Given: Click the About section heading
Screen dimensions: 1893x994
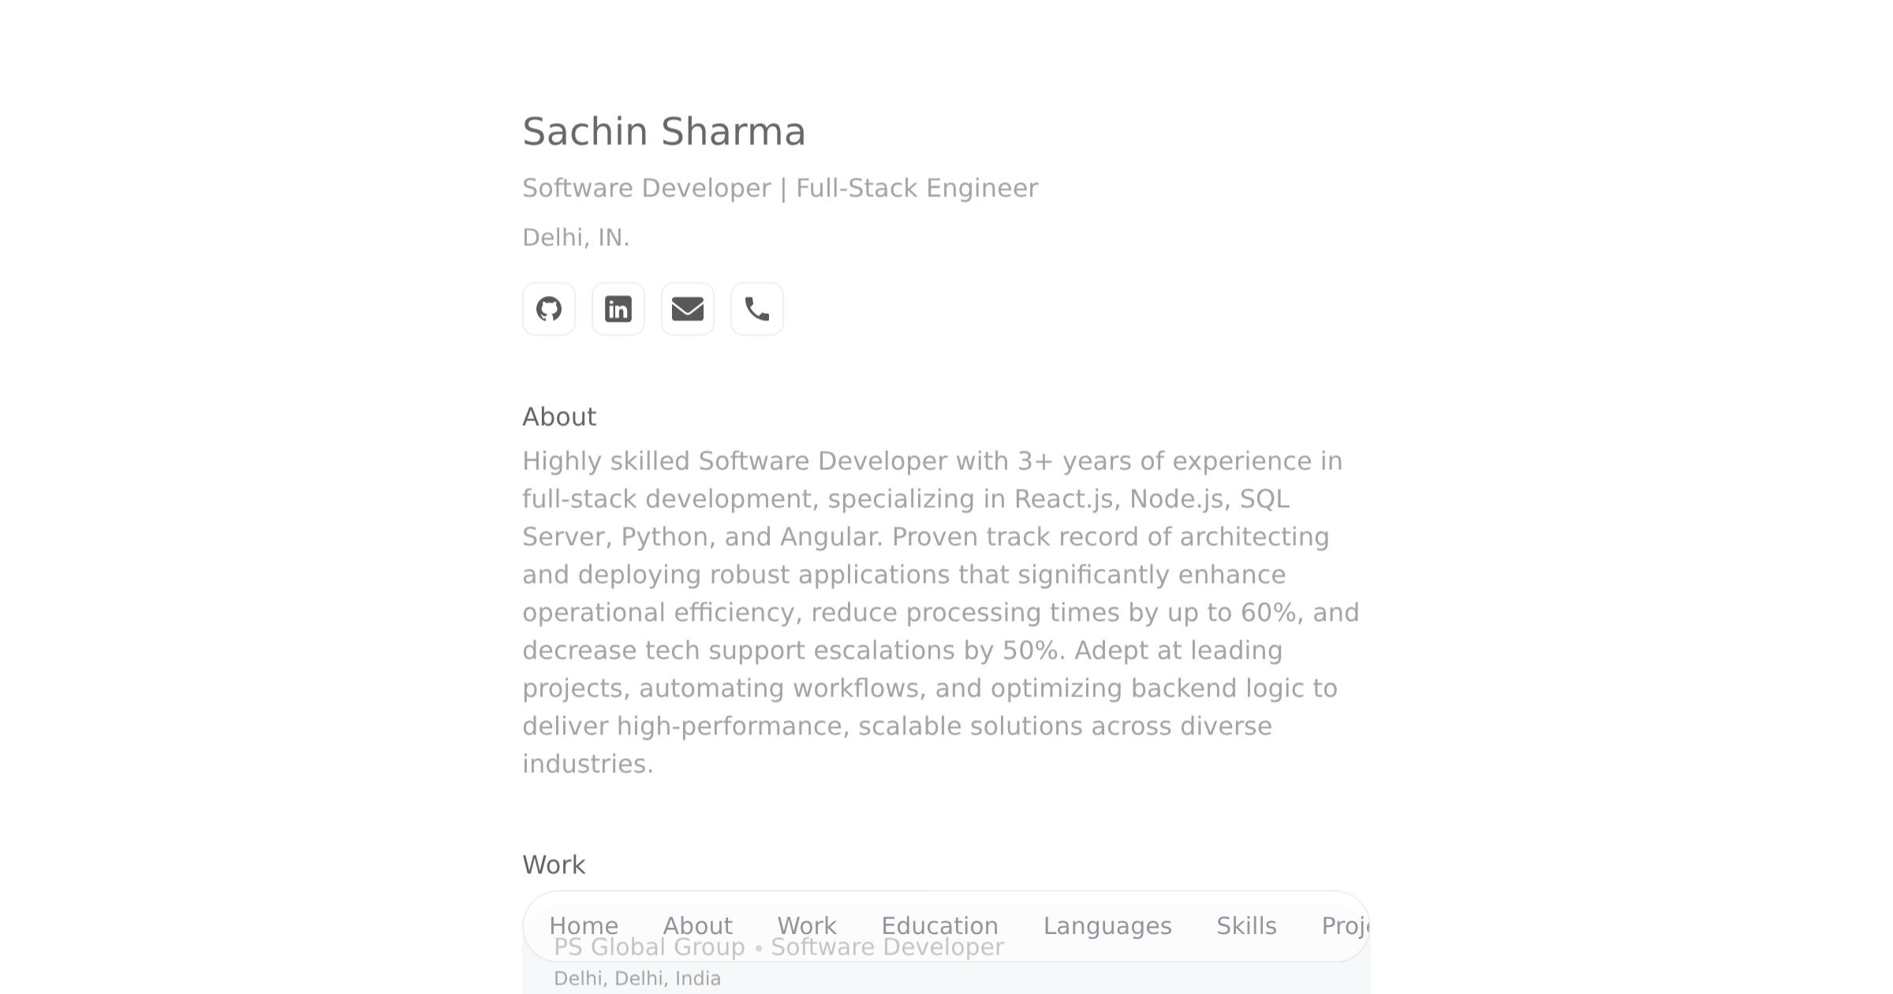Looking at the screenshot, I should pos(559,416).
